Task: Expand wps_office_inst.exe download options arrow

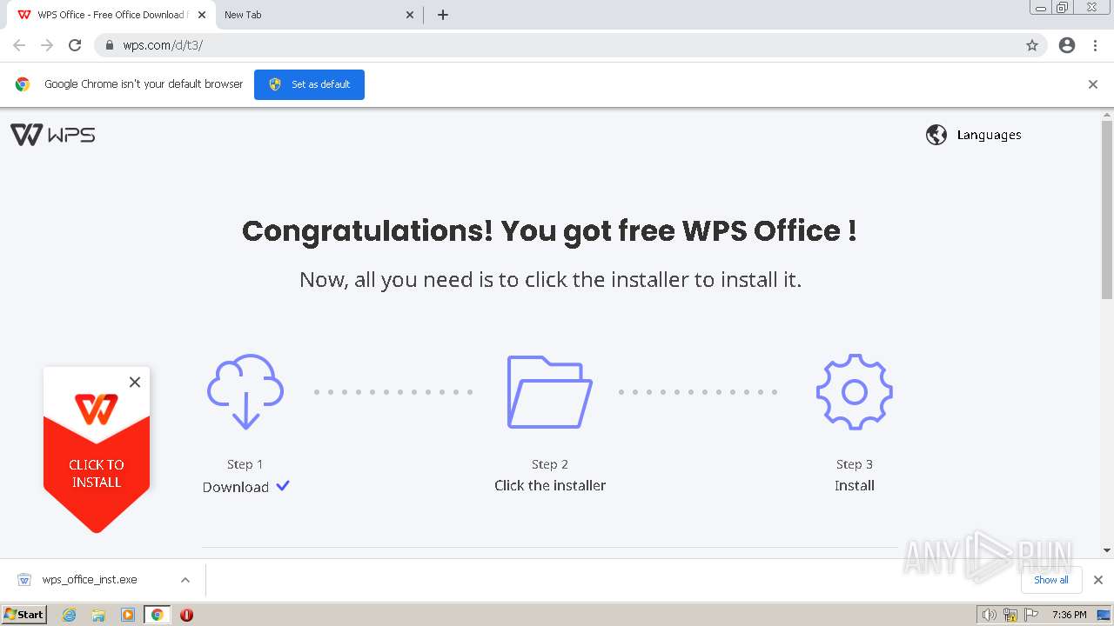Action: pyautogui.click(x=185, y=580)
